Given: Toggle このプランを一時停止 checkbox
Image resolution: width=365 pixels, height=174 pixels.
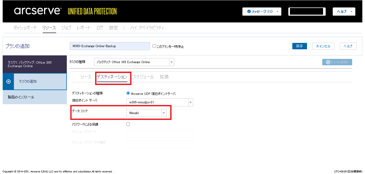Looking at the screenshot, I should (x=154, y=46).
